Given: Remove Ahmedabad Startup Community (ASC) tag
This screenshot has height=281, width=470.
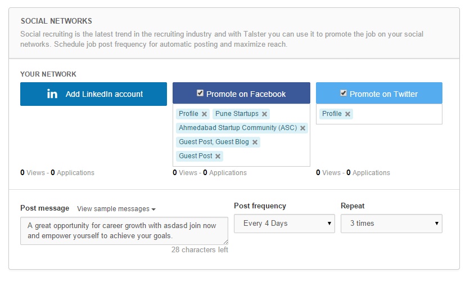Looking at the screenshot, I should pos(303,128).
